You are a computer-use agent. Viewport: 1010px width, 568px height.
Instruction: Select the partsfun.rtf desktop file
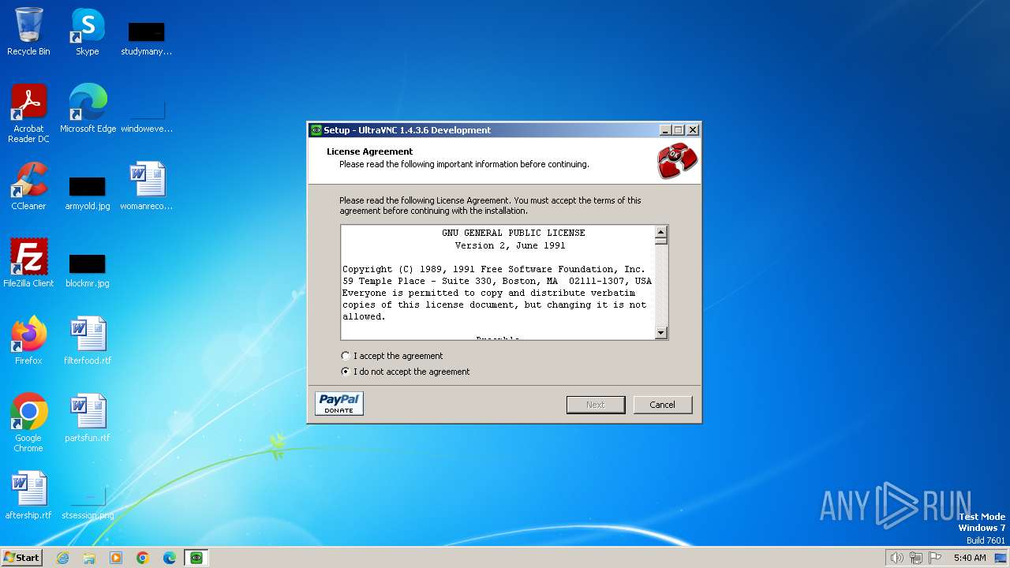point(88,418)
